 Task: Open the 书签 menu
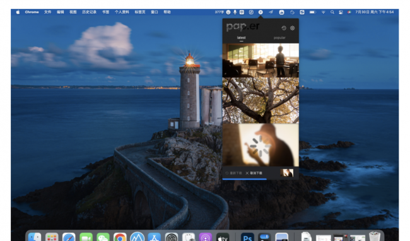[105, 12]
